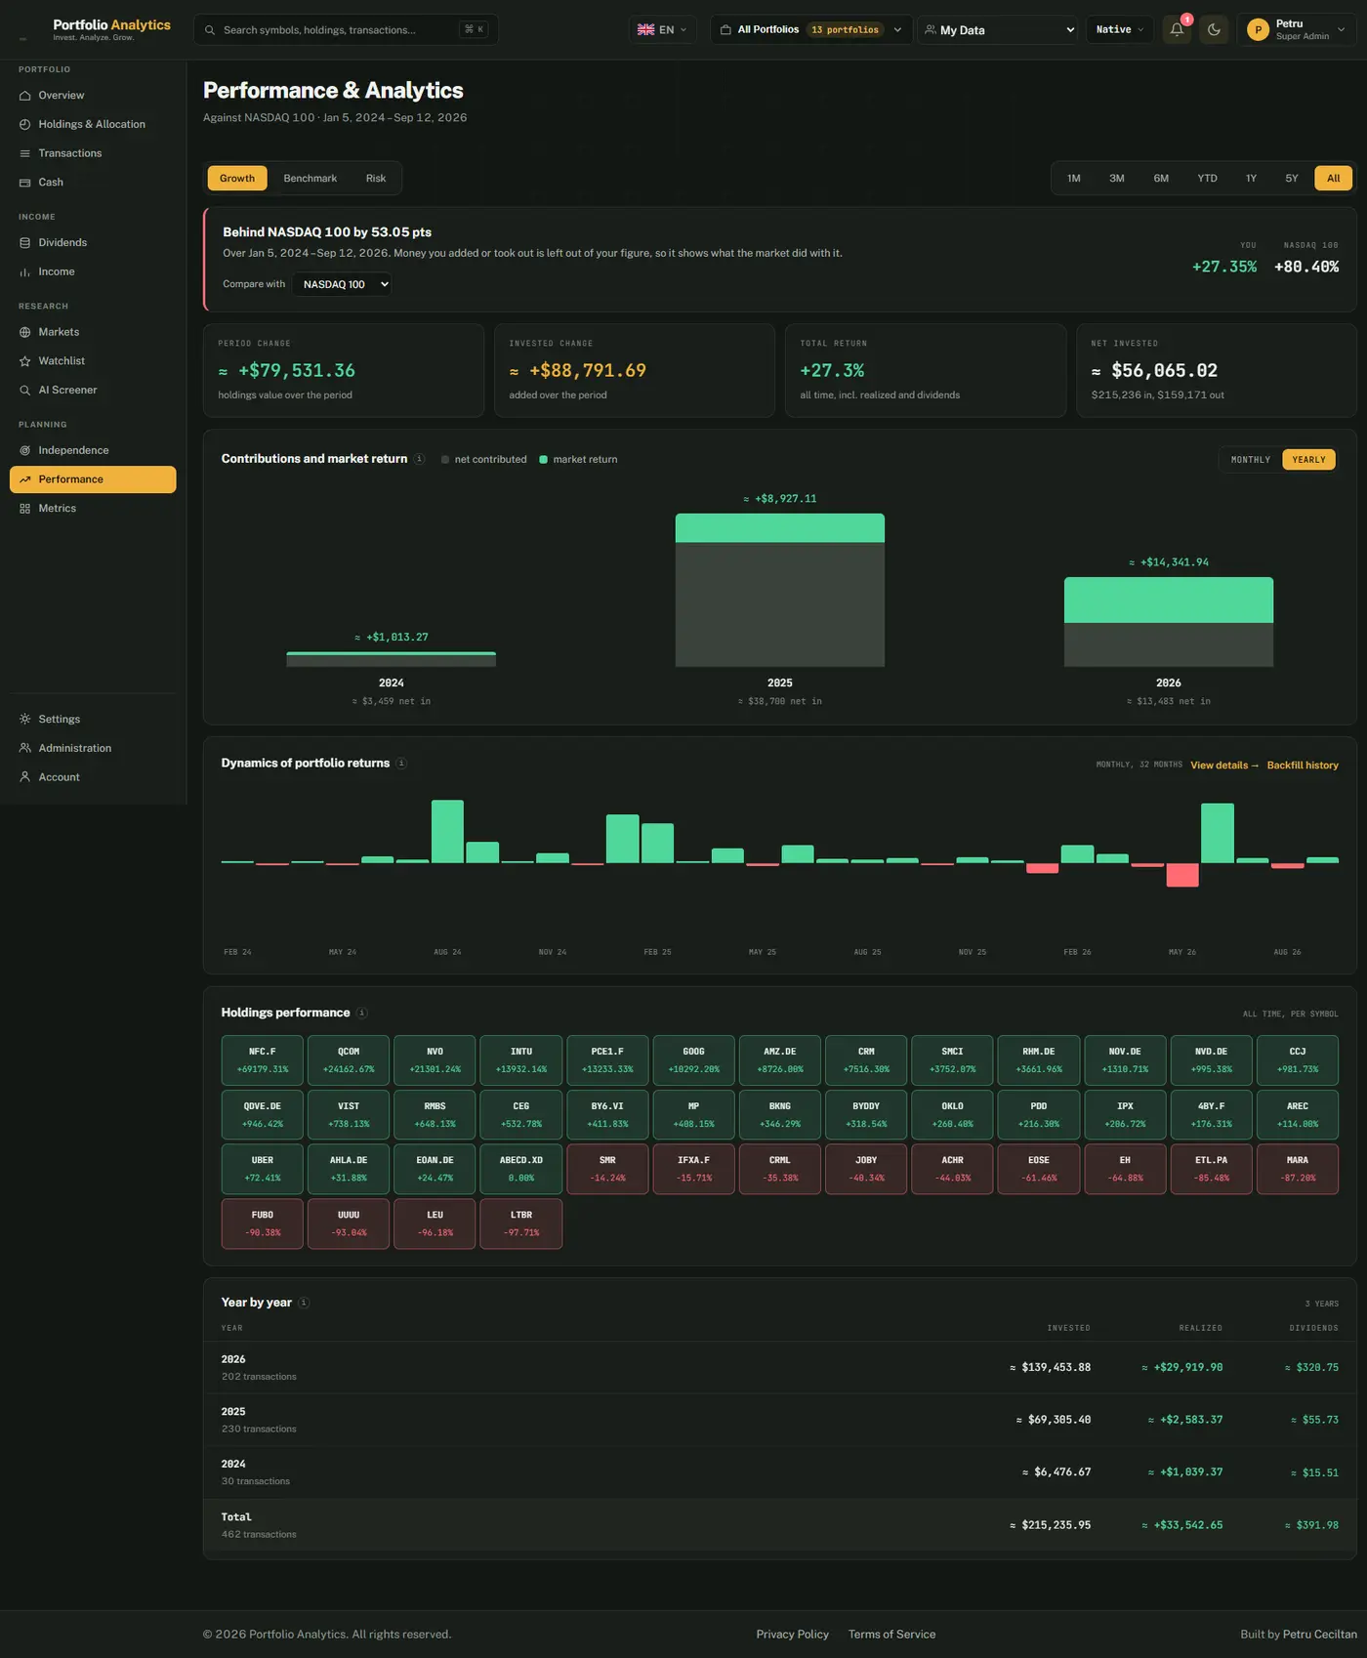Click info icon next to Year by year
1367x1658 pixels.
point(304,1303)
